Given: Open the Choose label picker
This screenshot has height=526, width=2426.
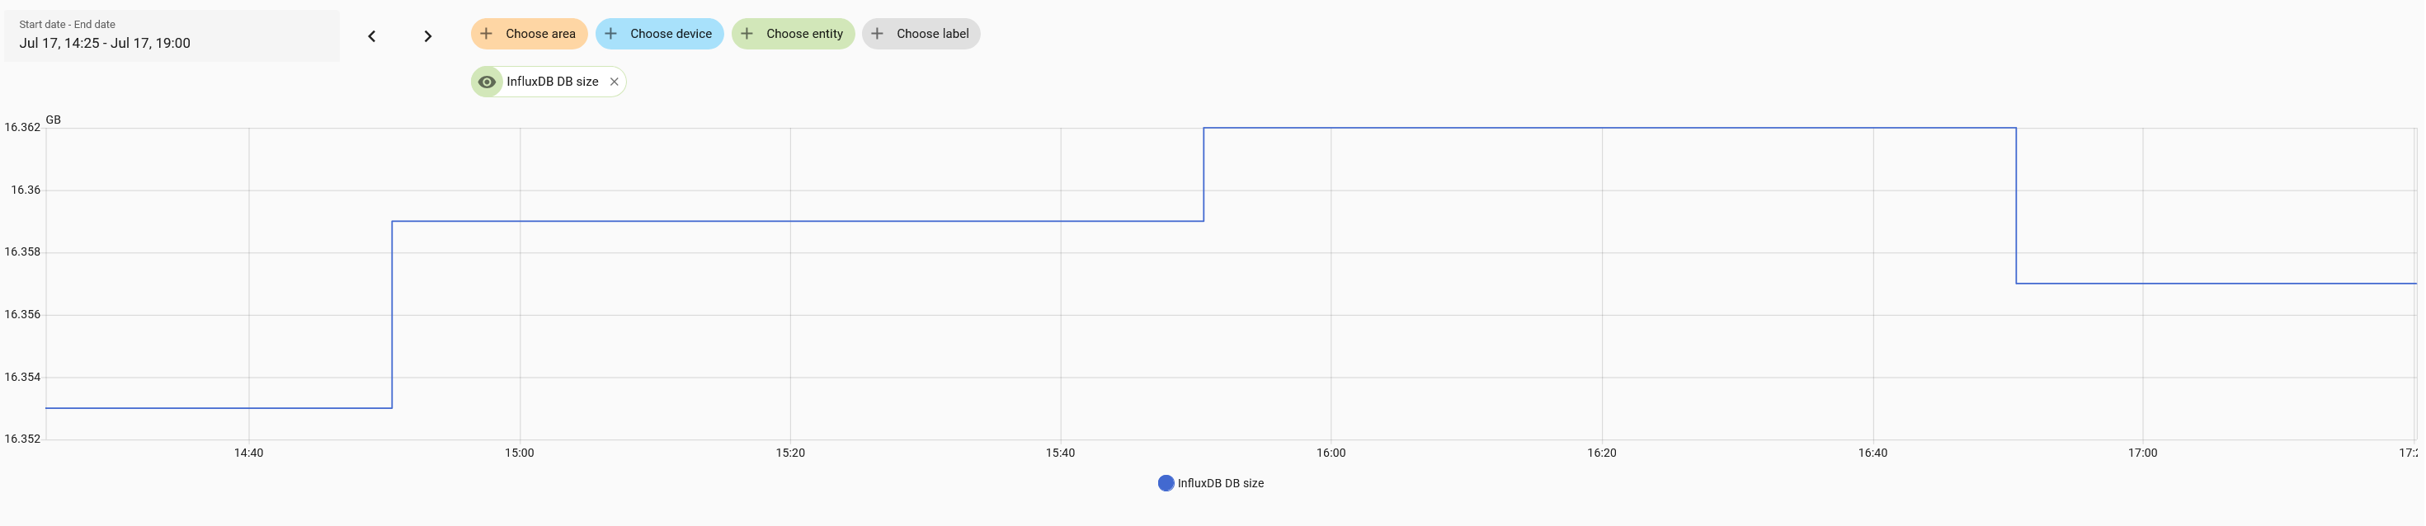Looking at the screenshot, I should tap(932, 34).
